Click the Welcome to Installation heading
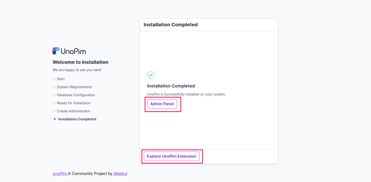 click(80, 62)
